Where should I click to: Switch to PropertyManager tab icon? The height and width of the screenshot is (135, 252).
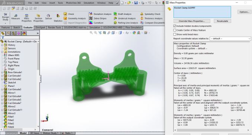pyautogui.click(x=8, y=33)
